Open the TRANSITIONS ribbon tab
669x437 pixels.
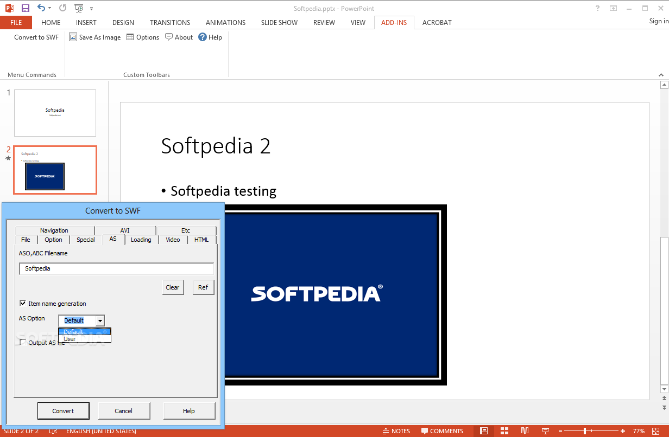170,22
